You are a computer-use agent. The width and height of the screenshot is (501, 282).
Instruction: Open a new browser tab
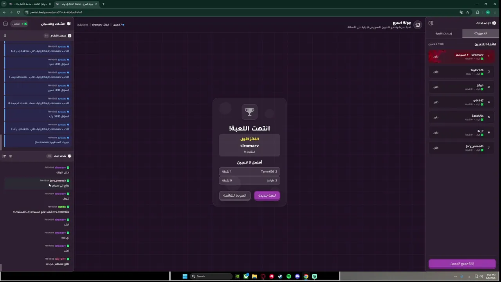[103, 4]
